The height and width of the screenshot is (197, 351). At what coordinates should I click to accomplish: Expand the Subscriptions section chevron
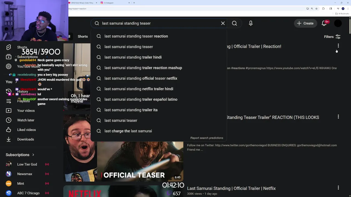pyautogui.click(x=33, y=155)
